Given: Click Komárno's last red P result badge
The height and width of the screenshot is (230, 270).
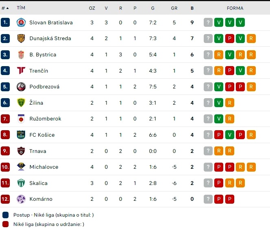Looking at the screenshot, I should pos(229,199).
